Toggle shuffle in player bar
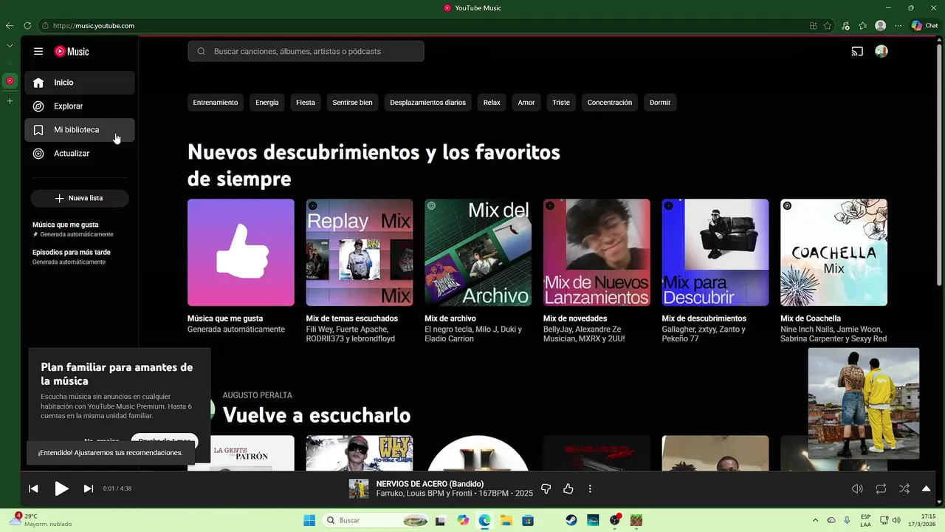 tap(904, 488)
